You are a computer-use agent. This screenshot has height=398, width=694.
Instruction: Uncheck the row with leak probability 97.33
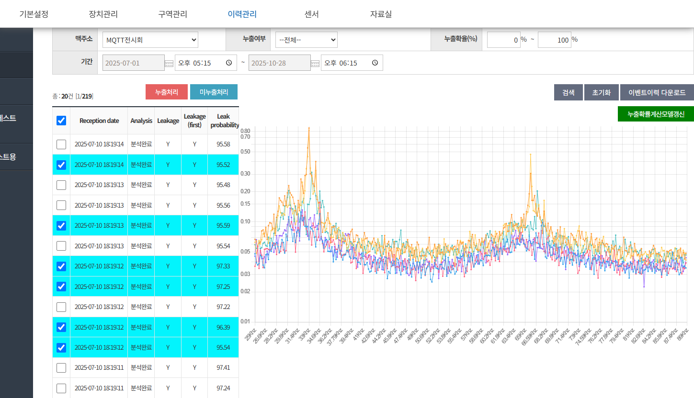point(61,266)
